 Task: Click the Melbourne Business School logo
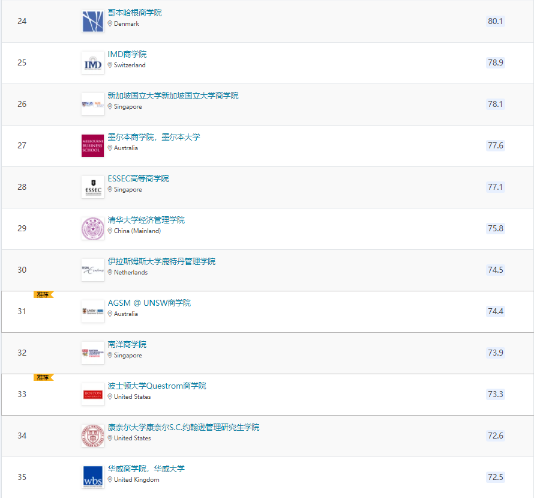(x=92, y=146)
